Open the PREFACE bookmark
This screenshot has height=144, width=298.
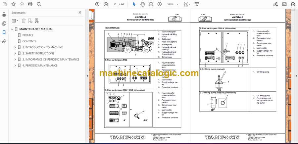(x=28, y=35)
